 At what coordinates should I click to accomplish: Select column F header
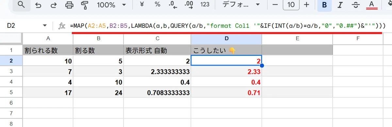[x=358, y=39]
